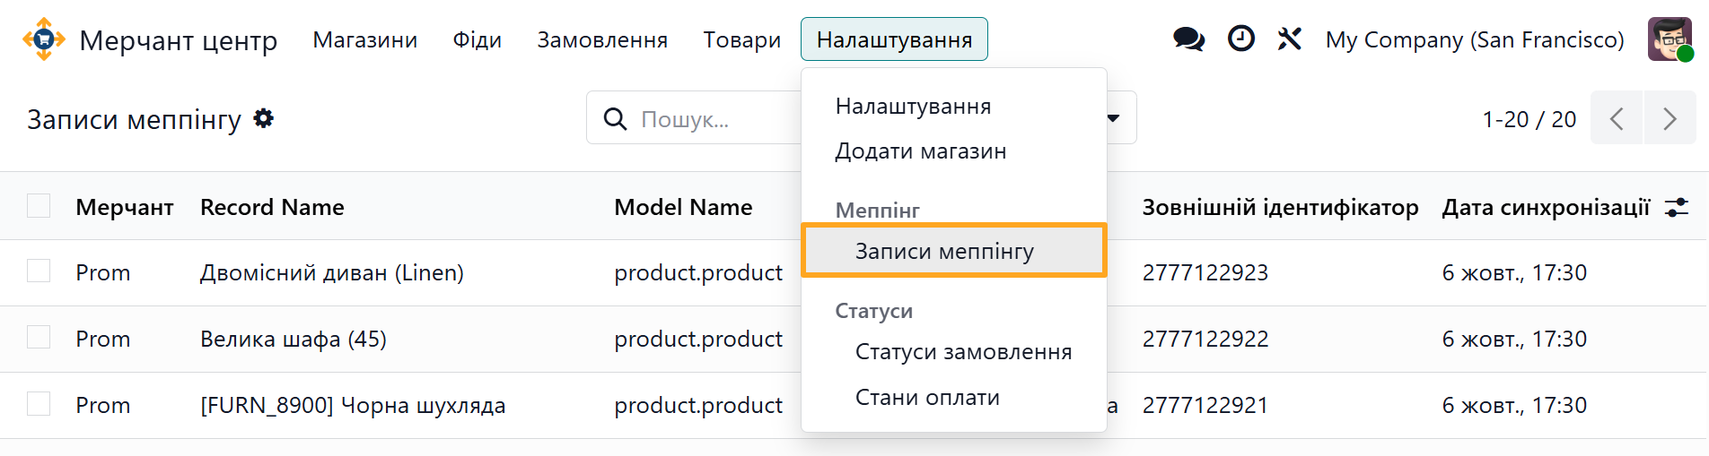The width and height of the screenshot is (1709, 456).
Task: Open the debug tools wrench icon
Action: [x=1290, y=39]
